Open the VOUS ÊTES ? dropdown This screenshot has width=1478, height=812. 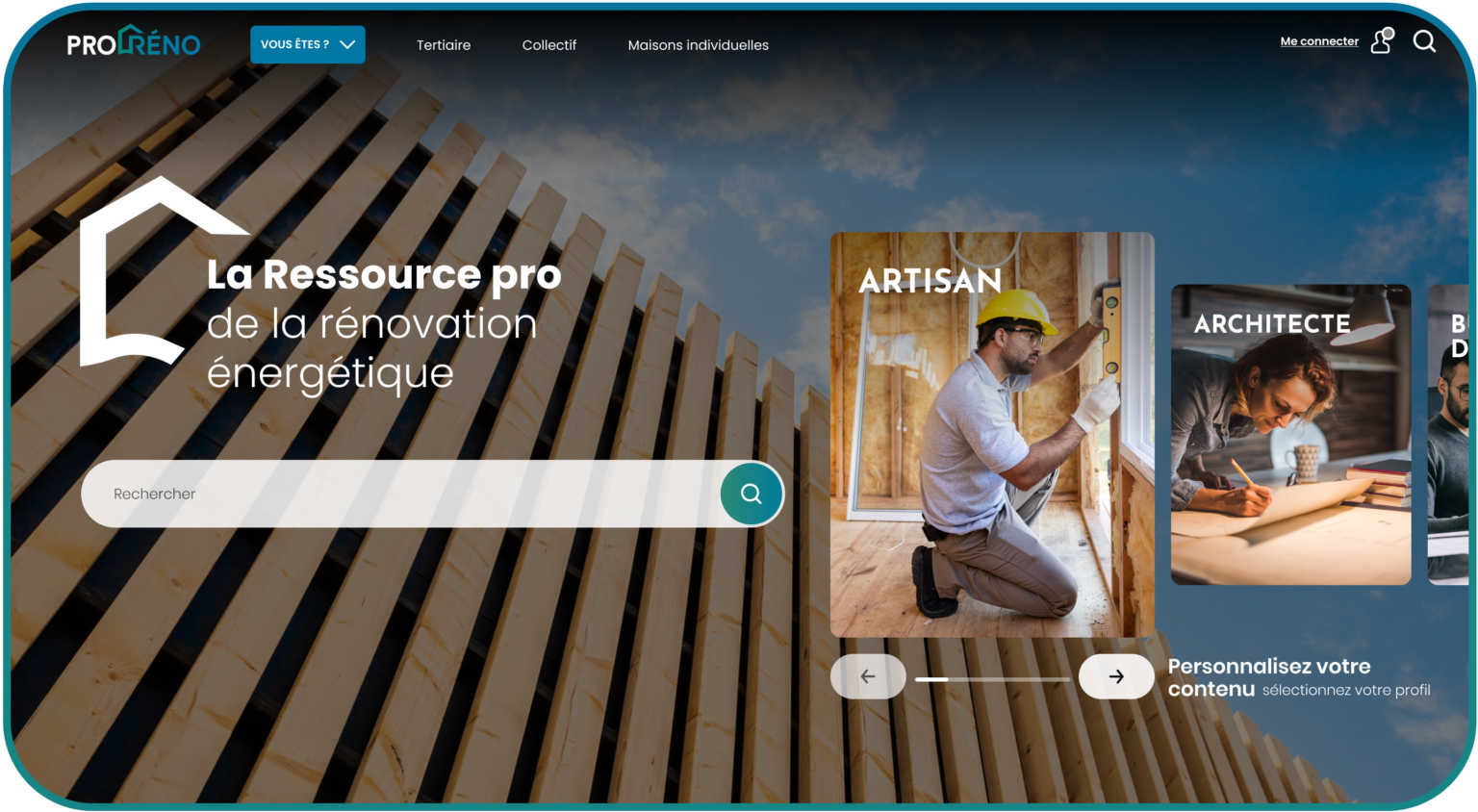307,44
